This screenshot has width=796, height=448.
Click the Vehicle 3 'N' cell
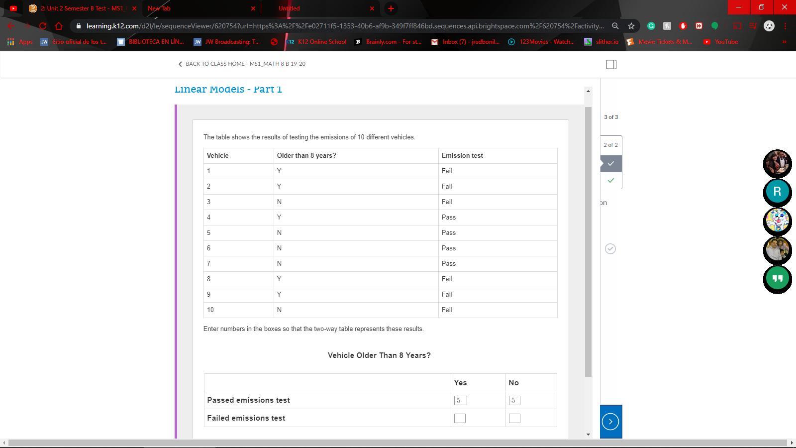(x=356, y=202)
